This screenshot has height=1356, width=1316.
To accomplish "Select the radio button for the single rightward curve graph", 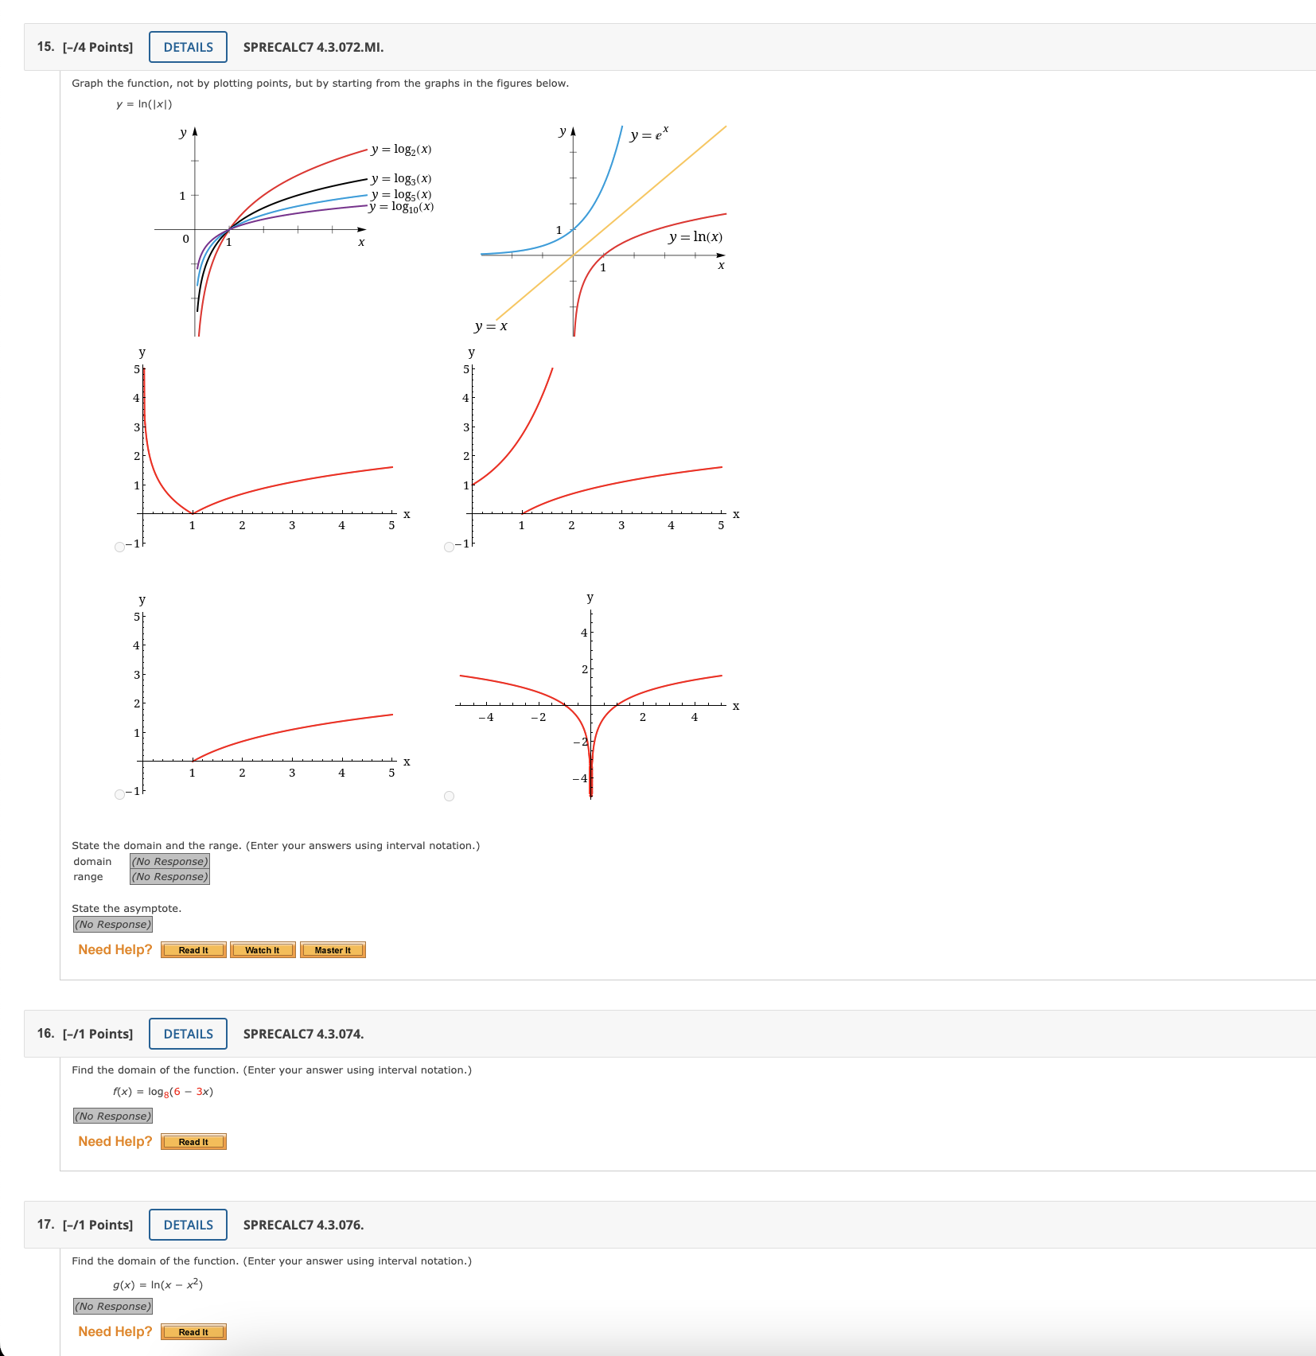I will (x=119, y=793).
